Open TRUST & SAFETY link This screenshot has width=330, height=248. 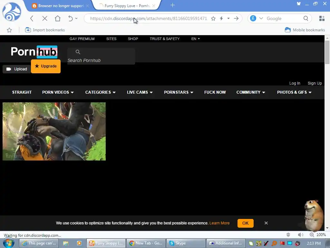[165, 39]
